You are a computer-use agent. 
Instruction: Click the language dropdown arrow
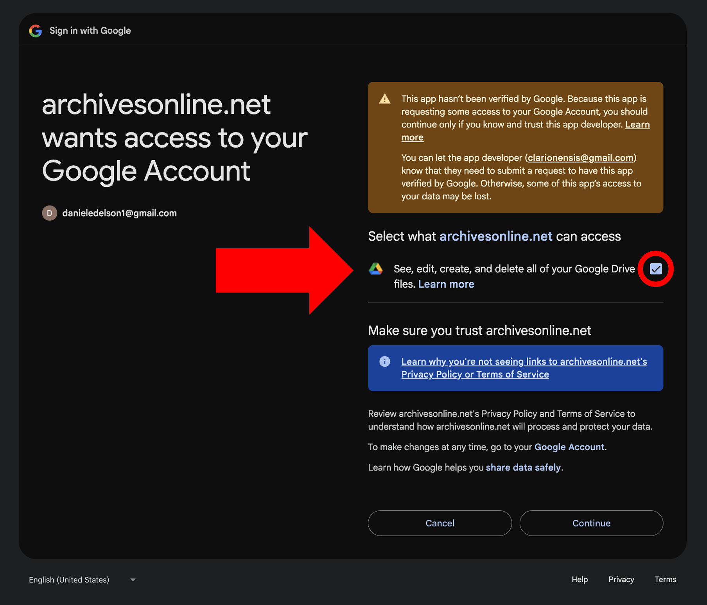(x=133, y=580)
